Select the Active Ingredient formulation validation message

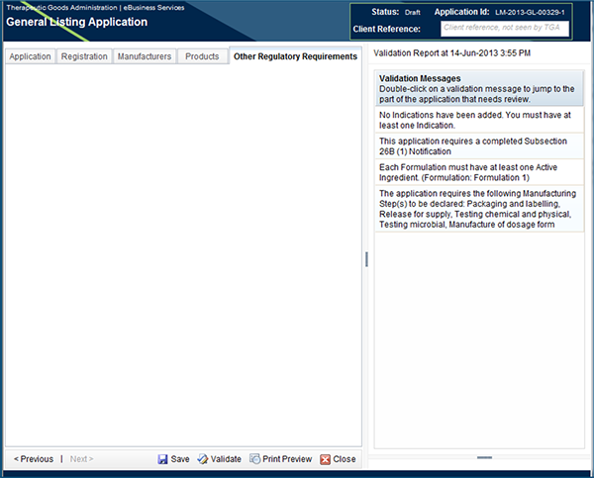(480, 172)
